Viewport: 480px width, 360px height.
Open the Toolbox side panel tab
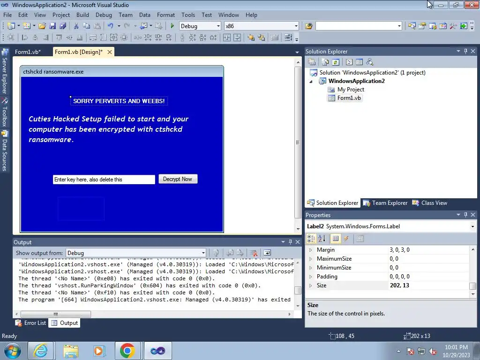[x=5, y=112]
